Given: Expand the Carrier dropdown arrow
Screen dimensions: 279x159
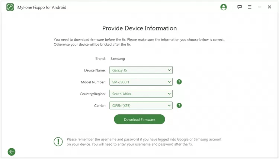Looking at the screenshot, I should pos(169,105).
